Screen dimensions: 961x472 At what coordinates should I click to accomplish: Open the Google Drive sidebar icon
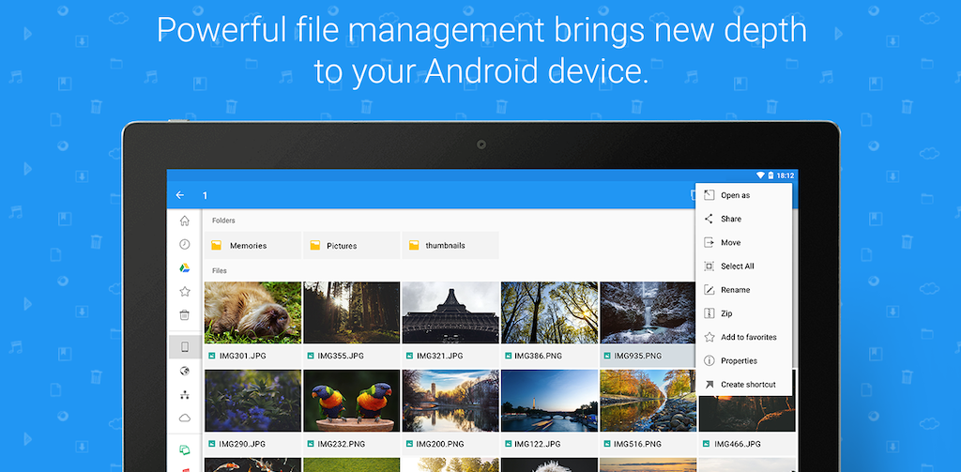click(185, 267)
